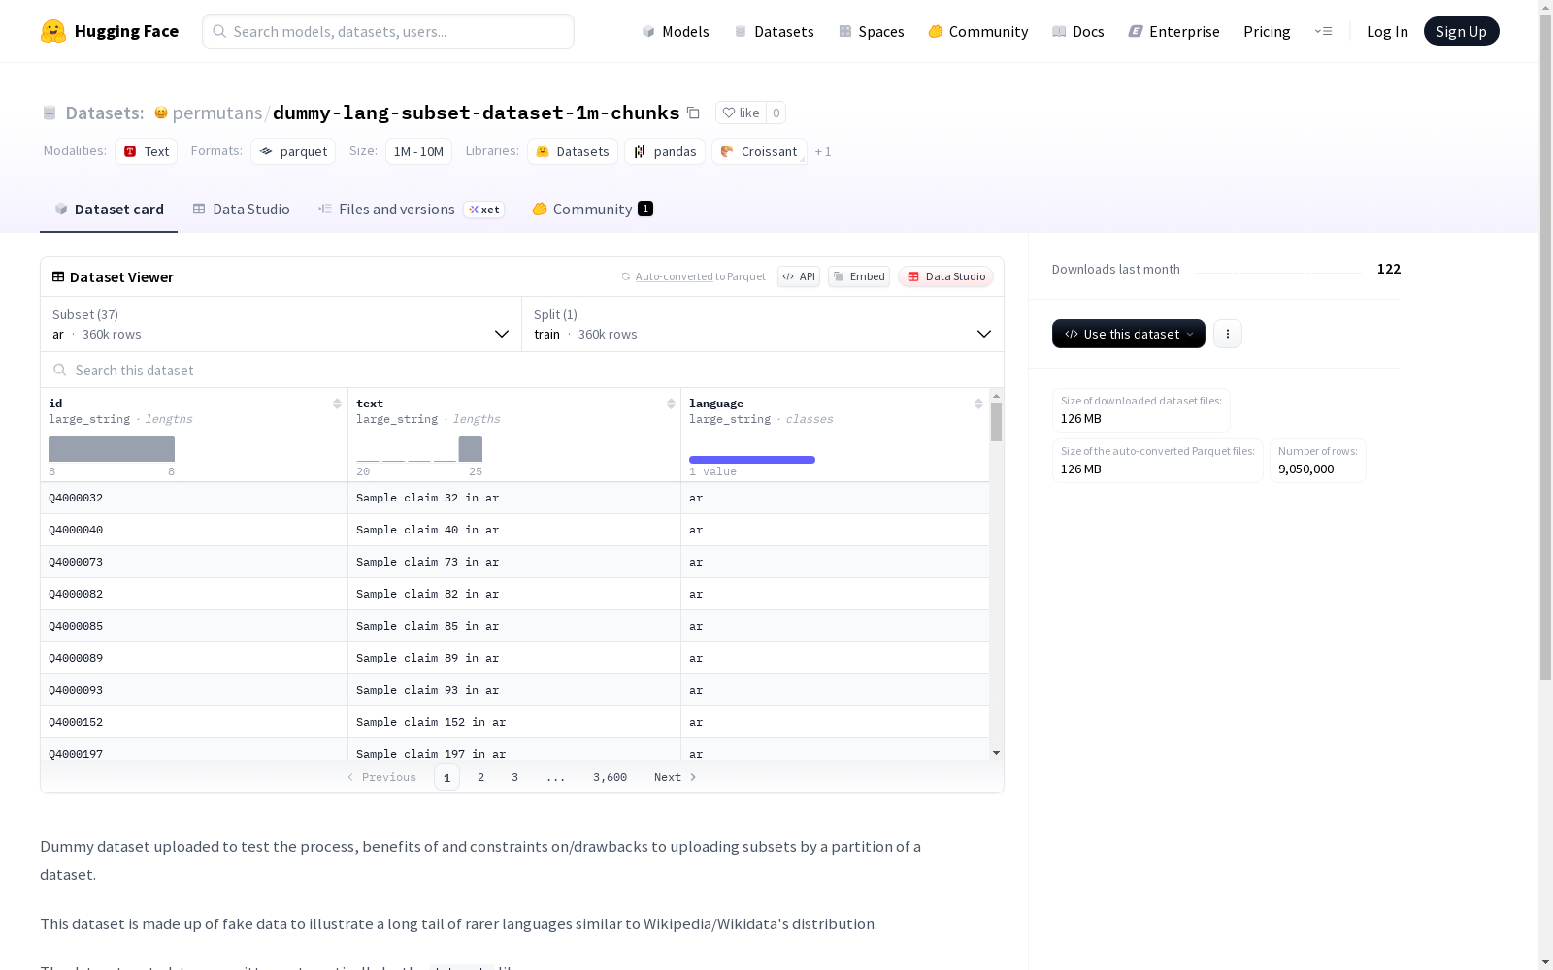Open Docs from the top navigation
The image size is (1553, 970).
tap(1077, 31)
